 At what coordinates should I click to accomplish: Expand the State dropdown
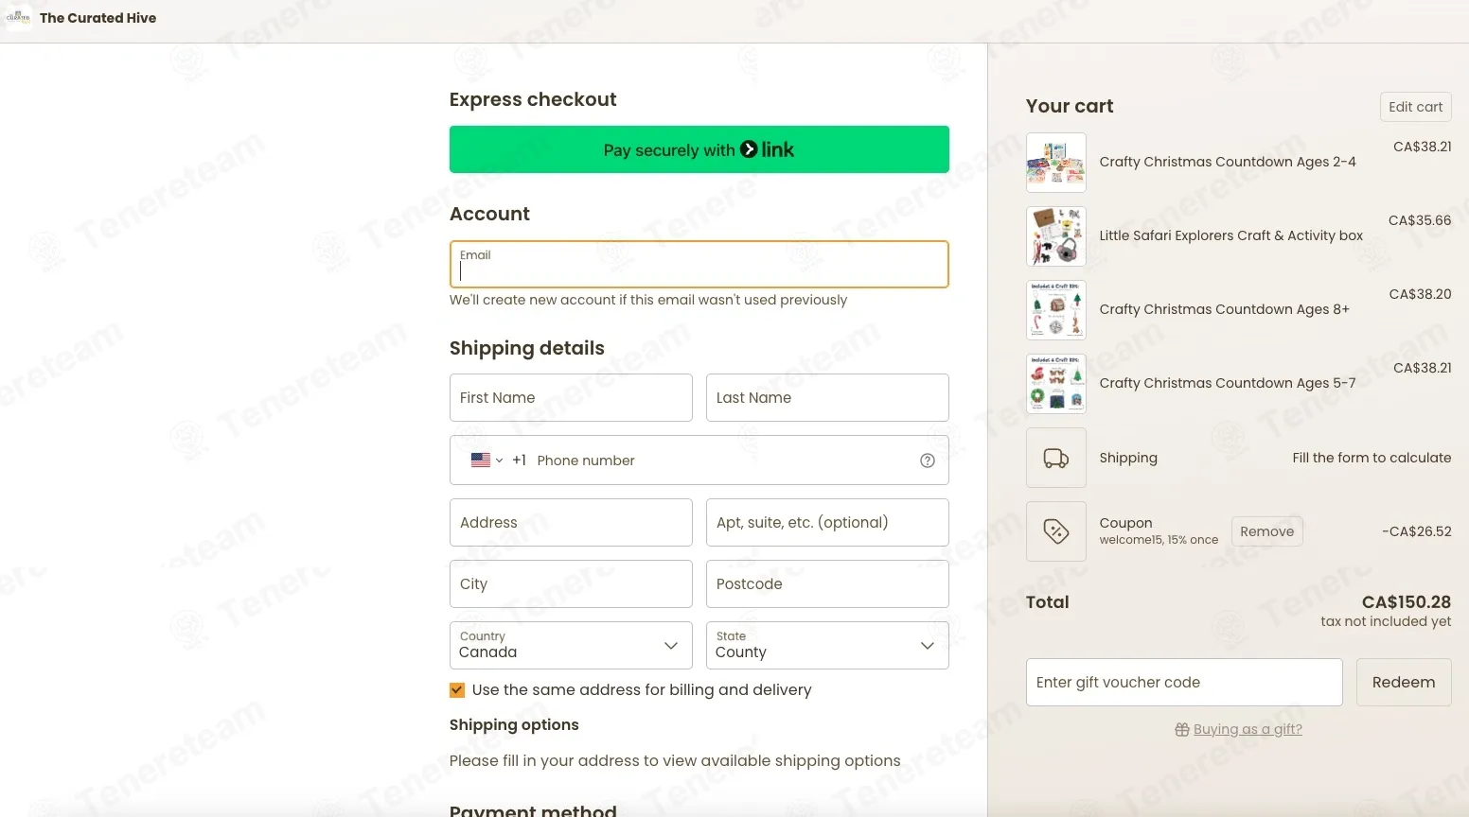click(827, 645)
